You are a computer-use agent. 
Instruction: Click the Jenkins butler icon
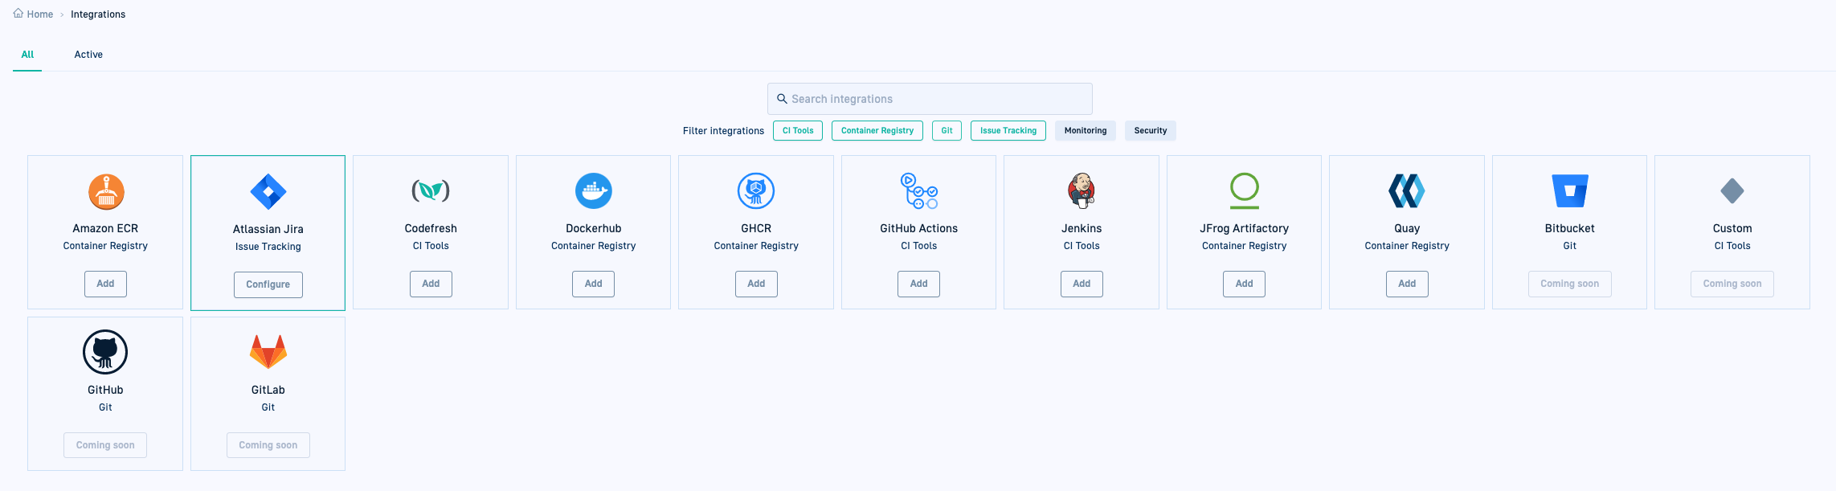(x=1082, y=191)
